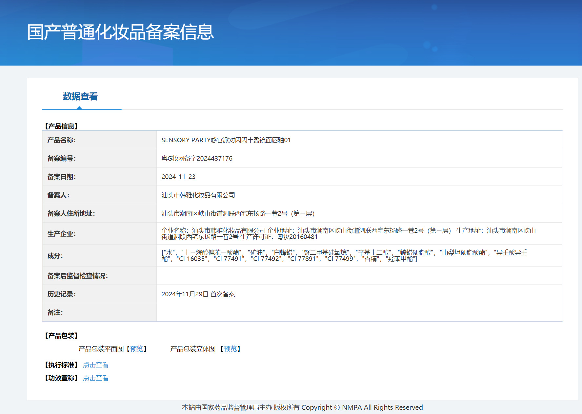Viewport: 582px width, 414px height.
Task: Click the 【执行标准】 label
Action: click(x=61, y=365)
